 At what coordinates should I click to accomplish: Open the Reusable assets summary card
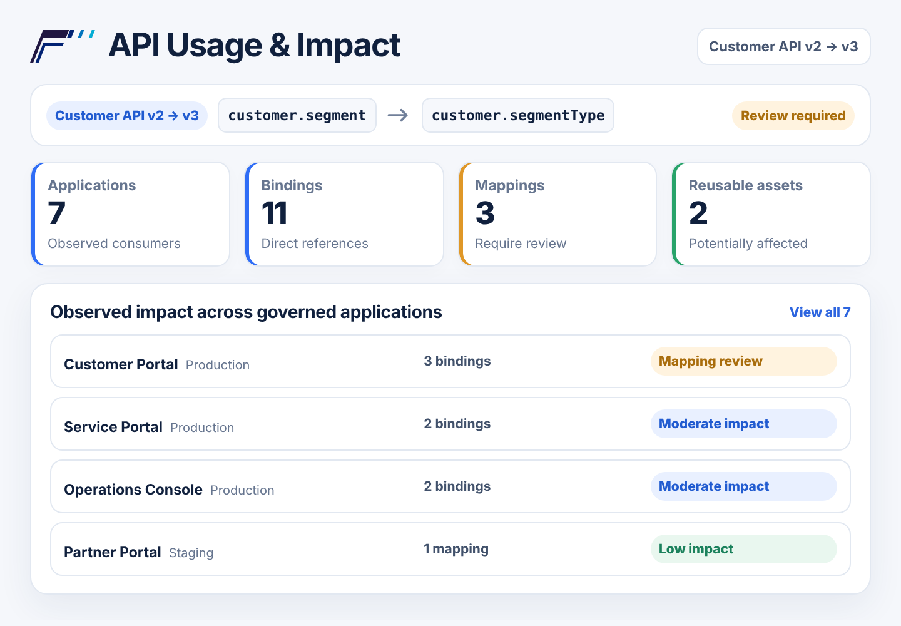point(771,214)
